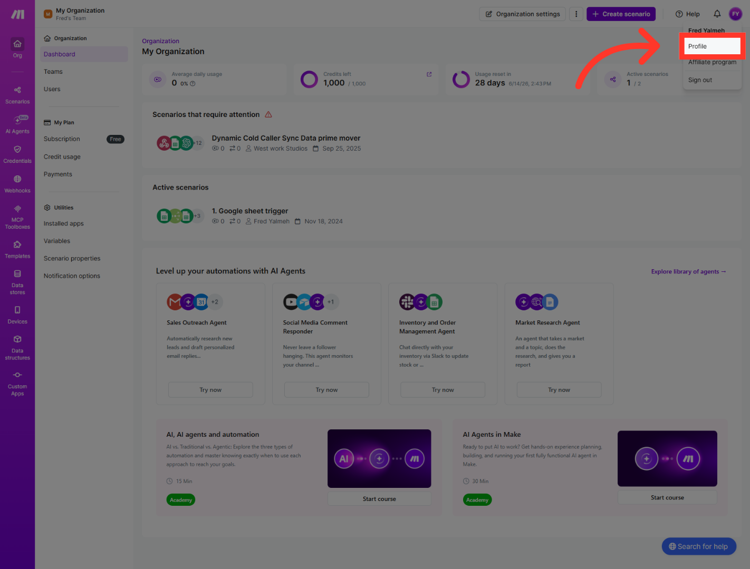
Task: Try now for Social Media Comment Responder
Action: [326, 390]
